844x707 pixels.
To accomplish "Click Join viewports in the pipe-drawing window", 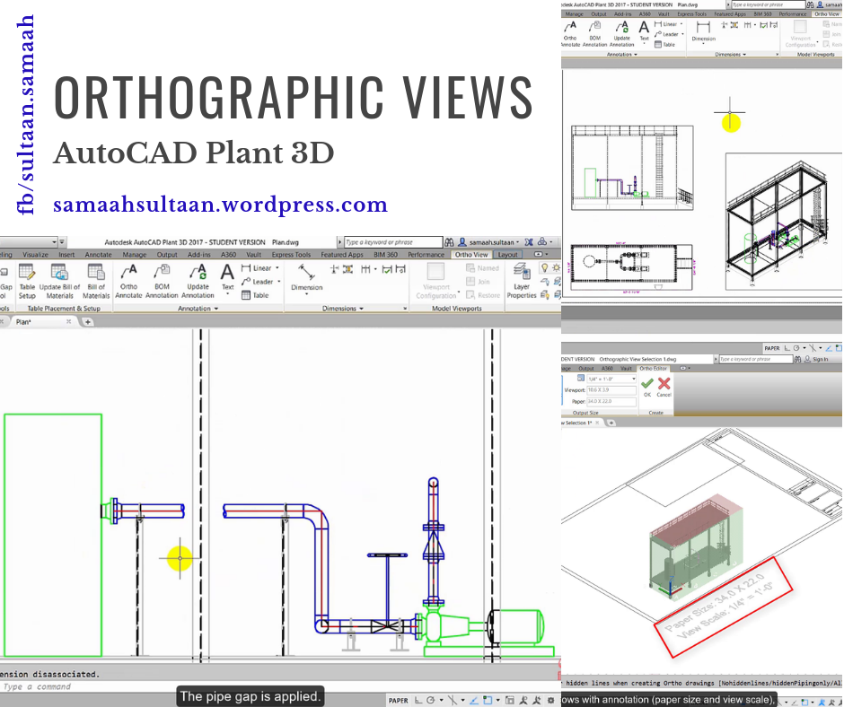I will click(x=478, y=282).
